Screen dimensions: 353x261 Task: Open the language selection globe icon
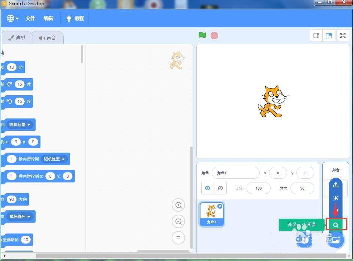coord(11,18)
